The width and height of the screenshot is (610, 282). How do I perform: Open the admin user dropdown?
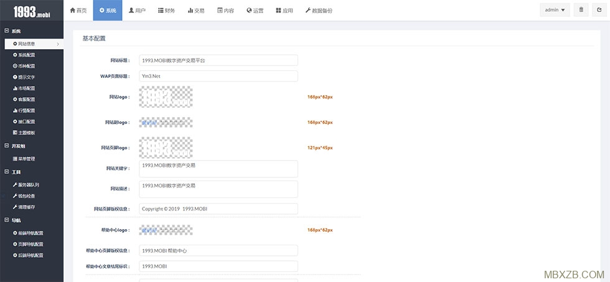pos(555,10)
